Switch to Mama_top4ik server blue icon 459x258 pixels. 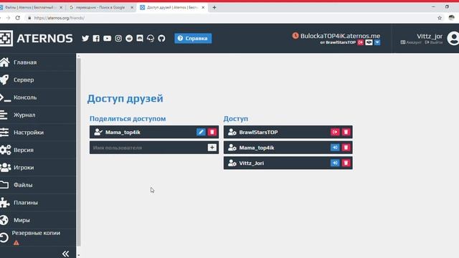(335, 148)
